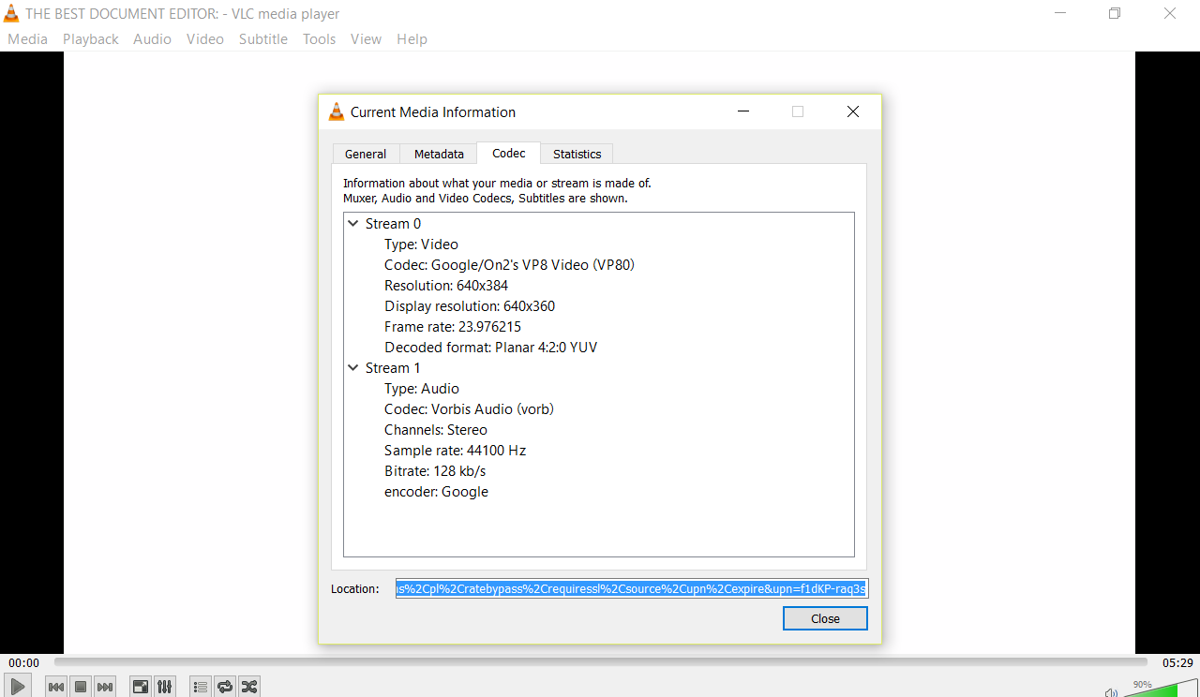Select the Location text field
This screenshot has width=1200, height=697.
pyautogui.click(x=631, y=587)
